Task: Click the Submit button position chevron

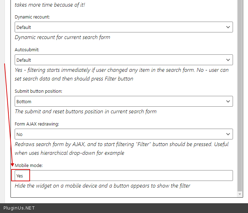Action: coord(228,101)
